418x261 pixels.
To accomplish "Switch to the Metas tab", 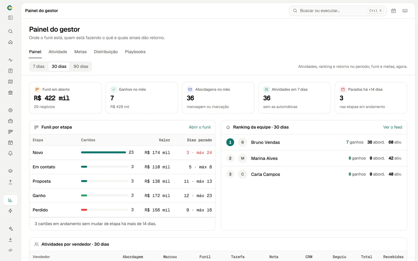I will tap(80, 52).
